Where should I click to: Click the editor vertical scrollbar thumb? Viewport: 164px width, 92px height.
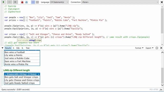coord(162,21)
